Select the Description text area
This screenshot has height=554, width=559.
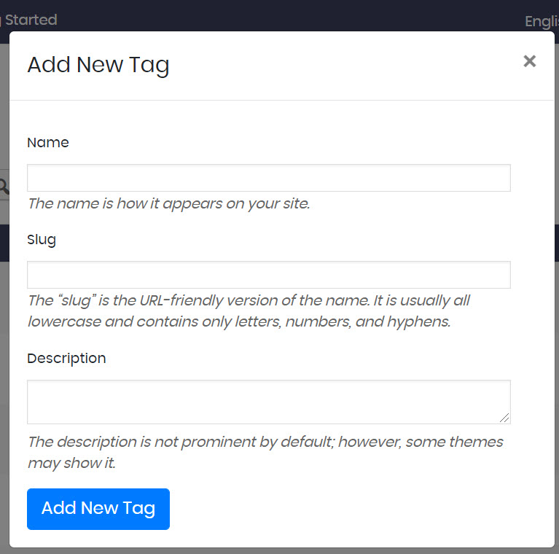click(x=268, y=401)
